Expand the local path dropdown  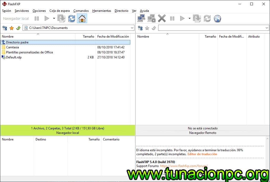click(132, 28)
